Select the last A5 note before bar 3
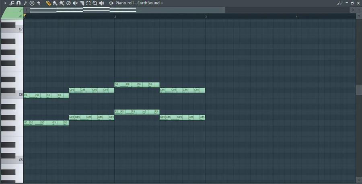This screenshot has height=184, width=362. coord(157,112)
